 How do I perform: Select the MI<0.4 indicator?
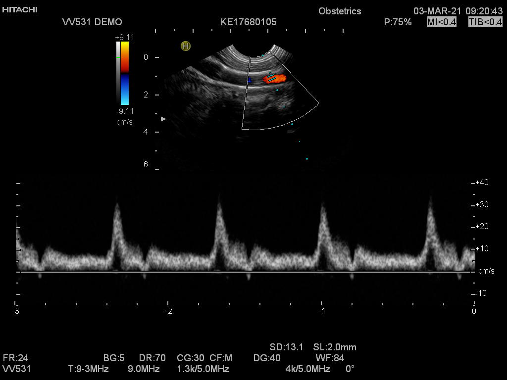coord(442,22)
